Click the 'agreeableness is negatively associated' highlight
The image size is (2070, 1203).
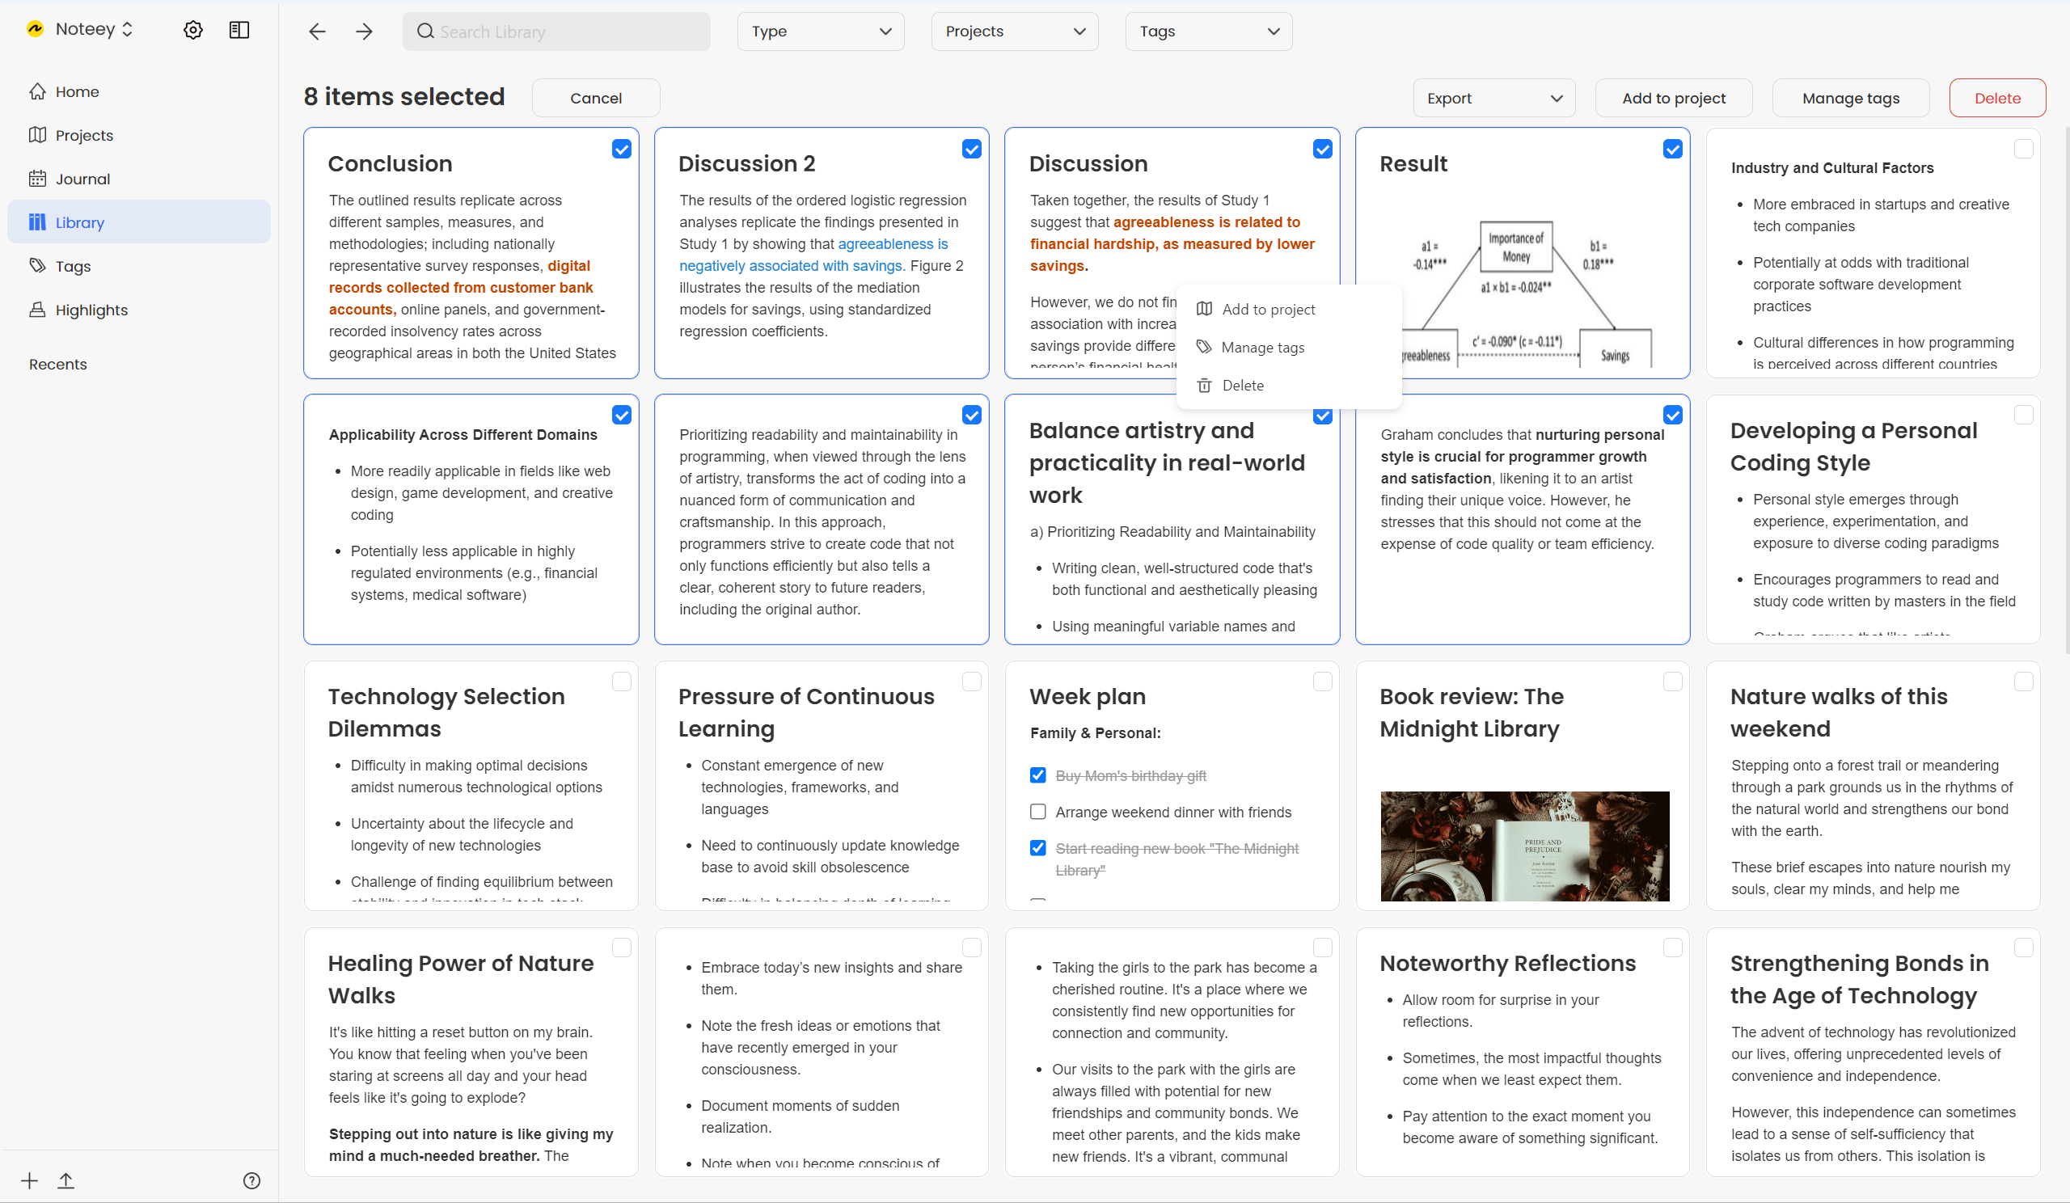click(x=813, y=255)
